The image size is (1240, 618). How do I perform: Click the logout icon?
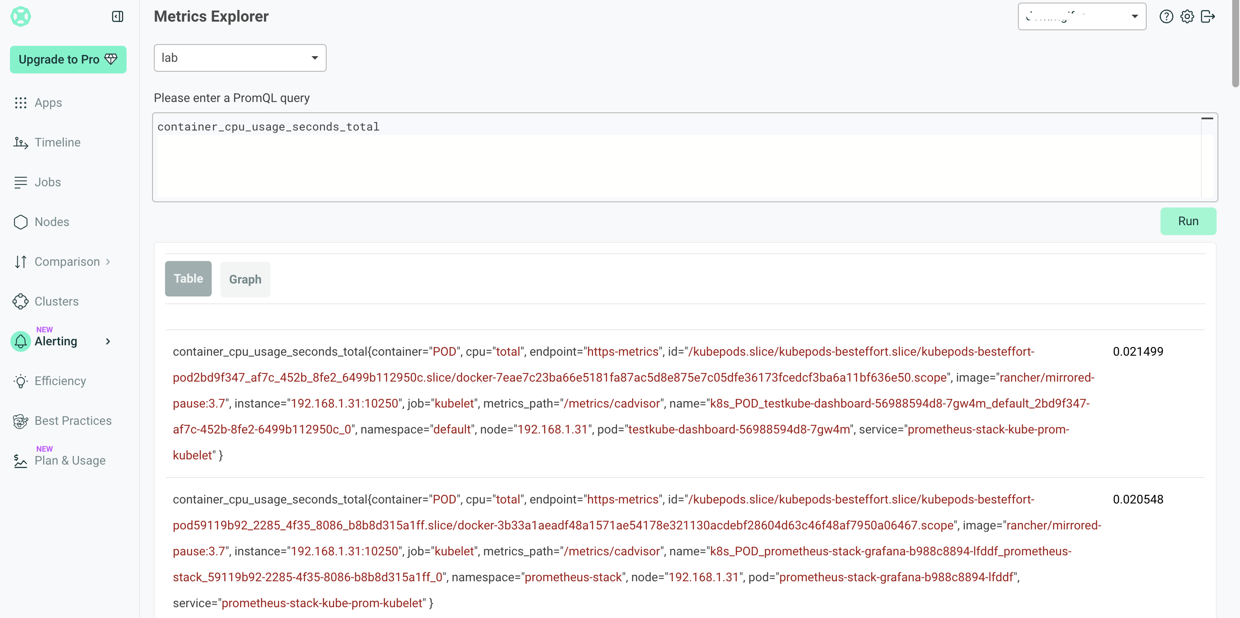click(x=1208, y=16)
